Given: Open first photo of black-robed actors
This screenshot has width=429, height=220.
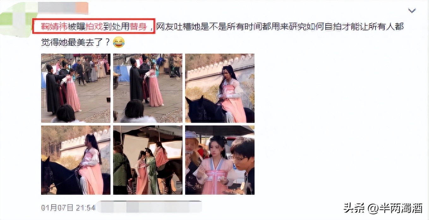Looking at the screenshot, I should [x=76, y=88].
